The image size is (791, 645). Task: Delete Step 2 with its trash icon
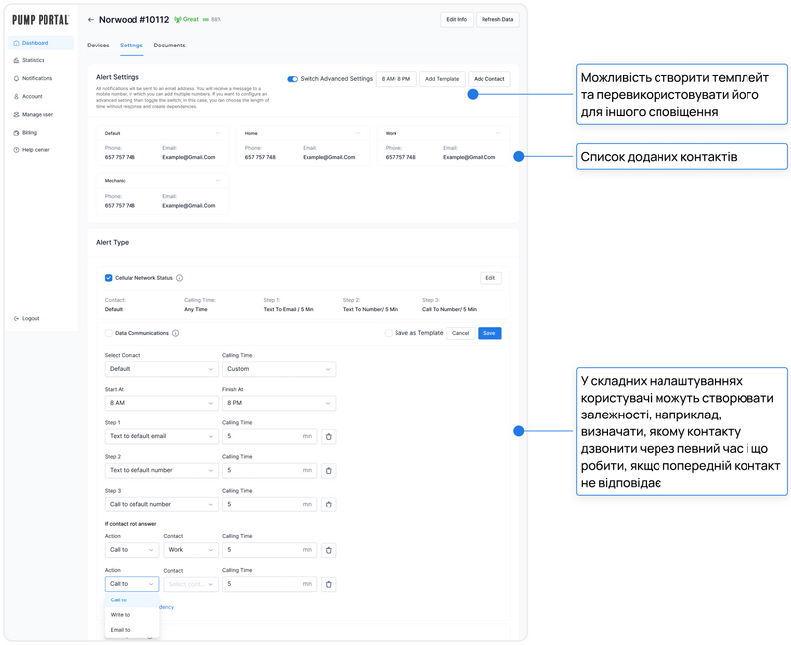[329, 471]
